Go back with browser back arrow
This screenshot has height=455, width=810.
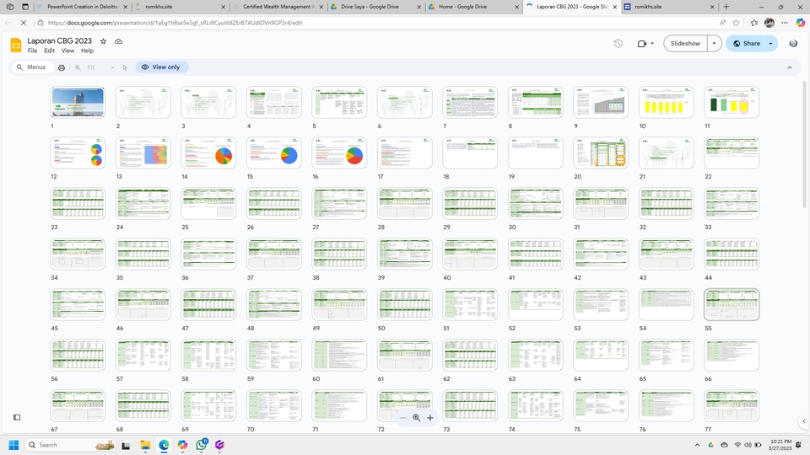tap(8, 23)
